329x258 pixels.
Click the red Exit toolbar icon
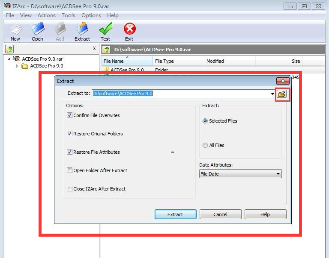[129, 32]
